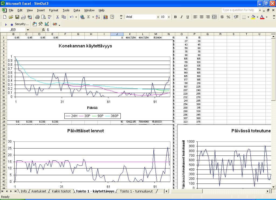
Task: Click the Run Macro play arrow
Action: click(6, 24)
